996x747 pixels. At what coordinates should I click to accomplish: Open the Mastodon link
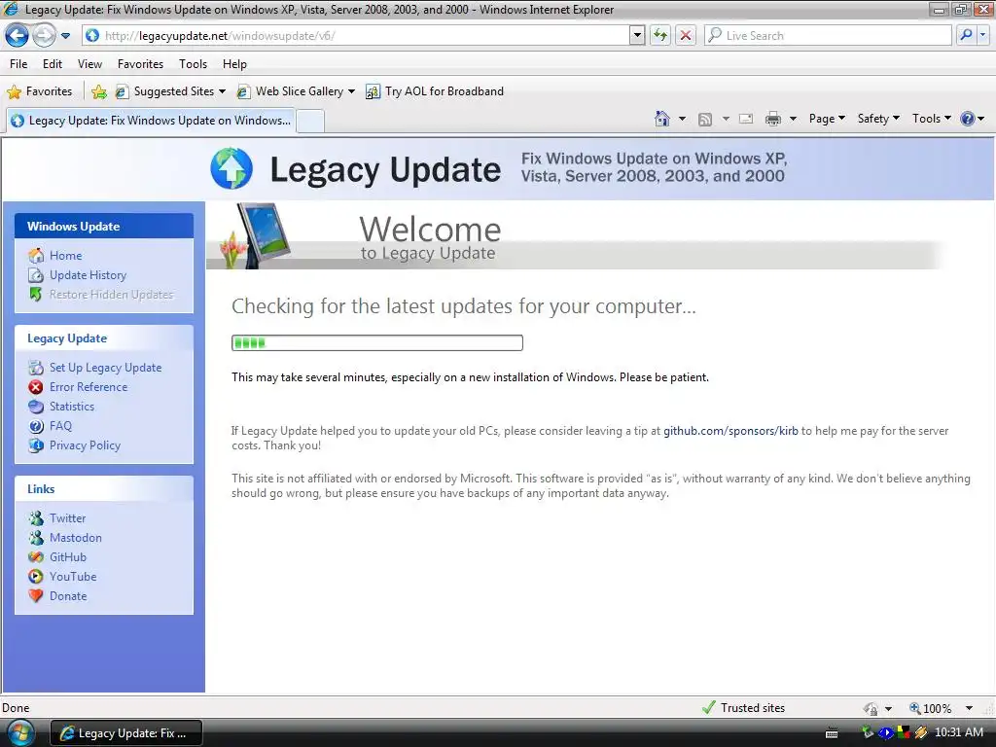[76, 538]
